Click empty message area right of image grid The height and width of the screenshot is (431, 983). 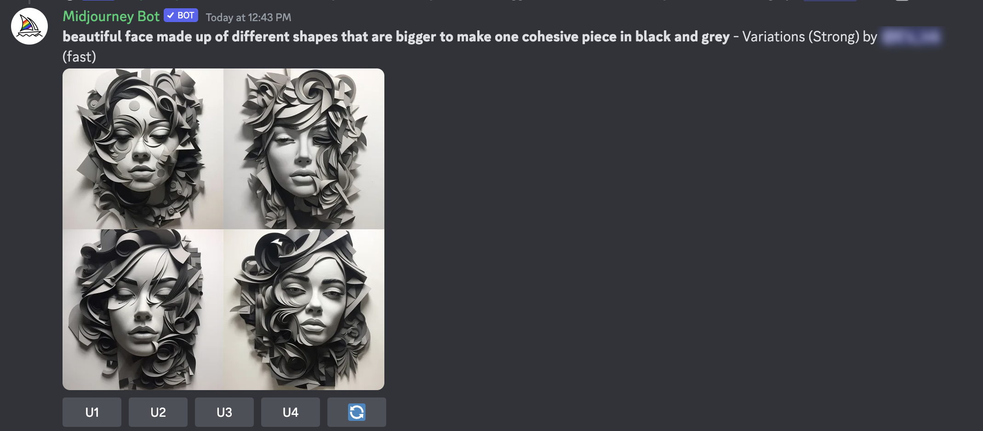click(x=644, y=230)
